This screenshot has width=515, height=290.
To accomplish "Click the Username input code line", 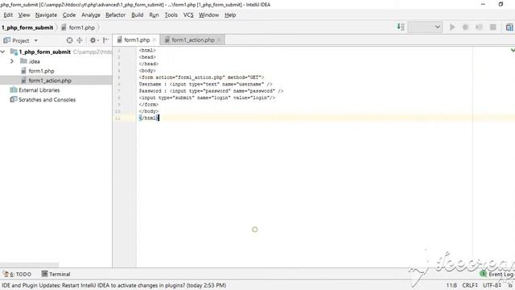I will pyautogui.click(x=206, y=84).
